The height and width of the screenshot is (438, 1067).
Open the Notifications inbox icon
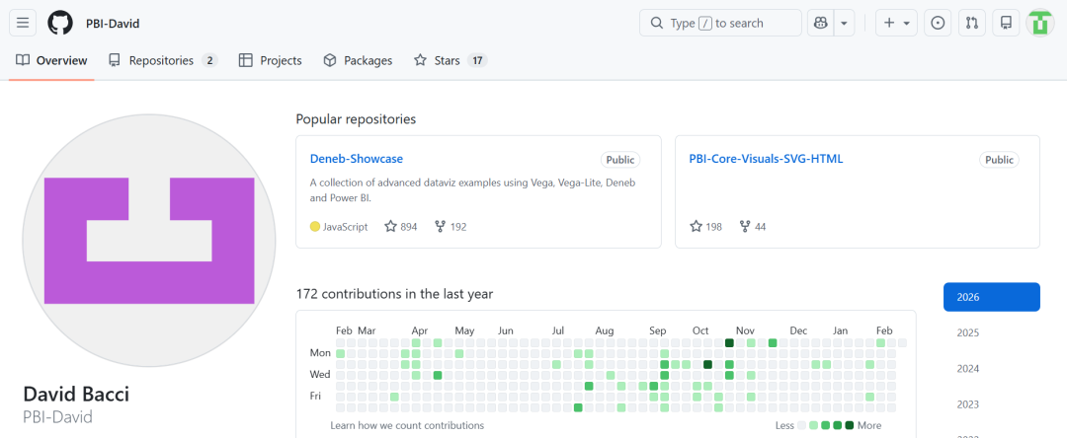click(x=1006, y=23)
